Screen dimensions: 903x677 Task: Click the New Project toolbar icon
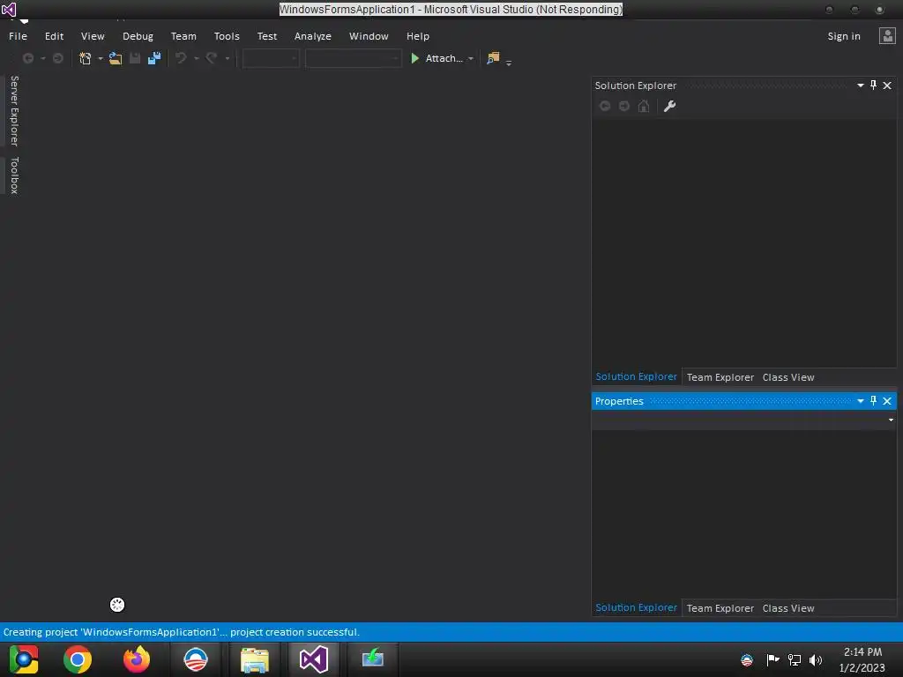(86, 58)
